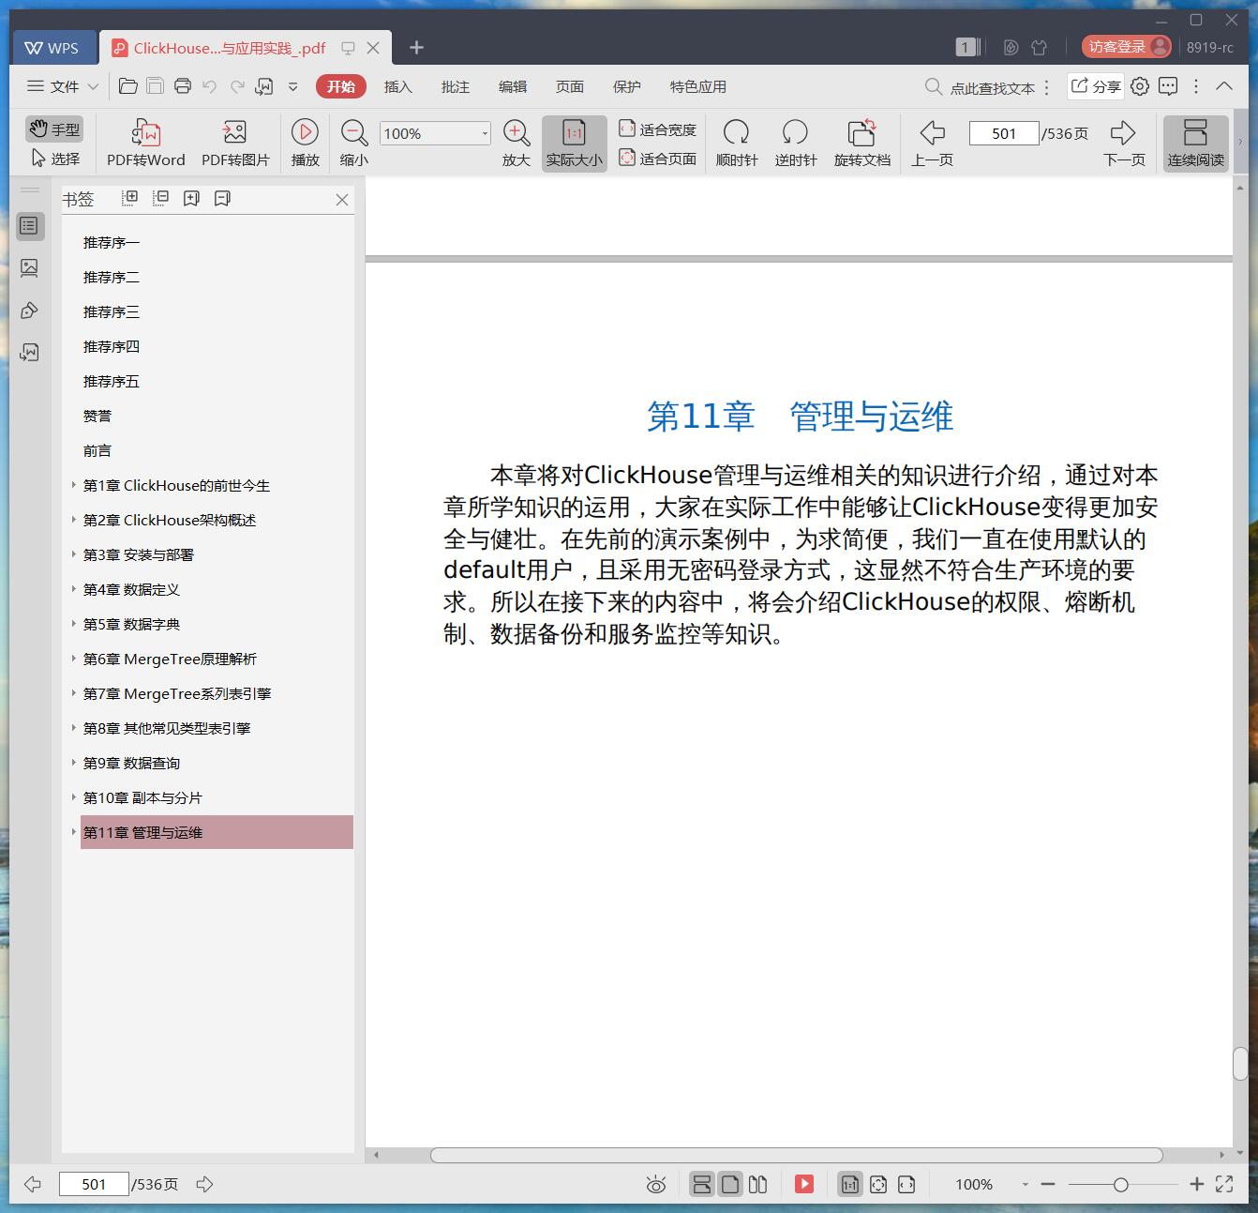Switch to the 批注 tab

[456, 86]
